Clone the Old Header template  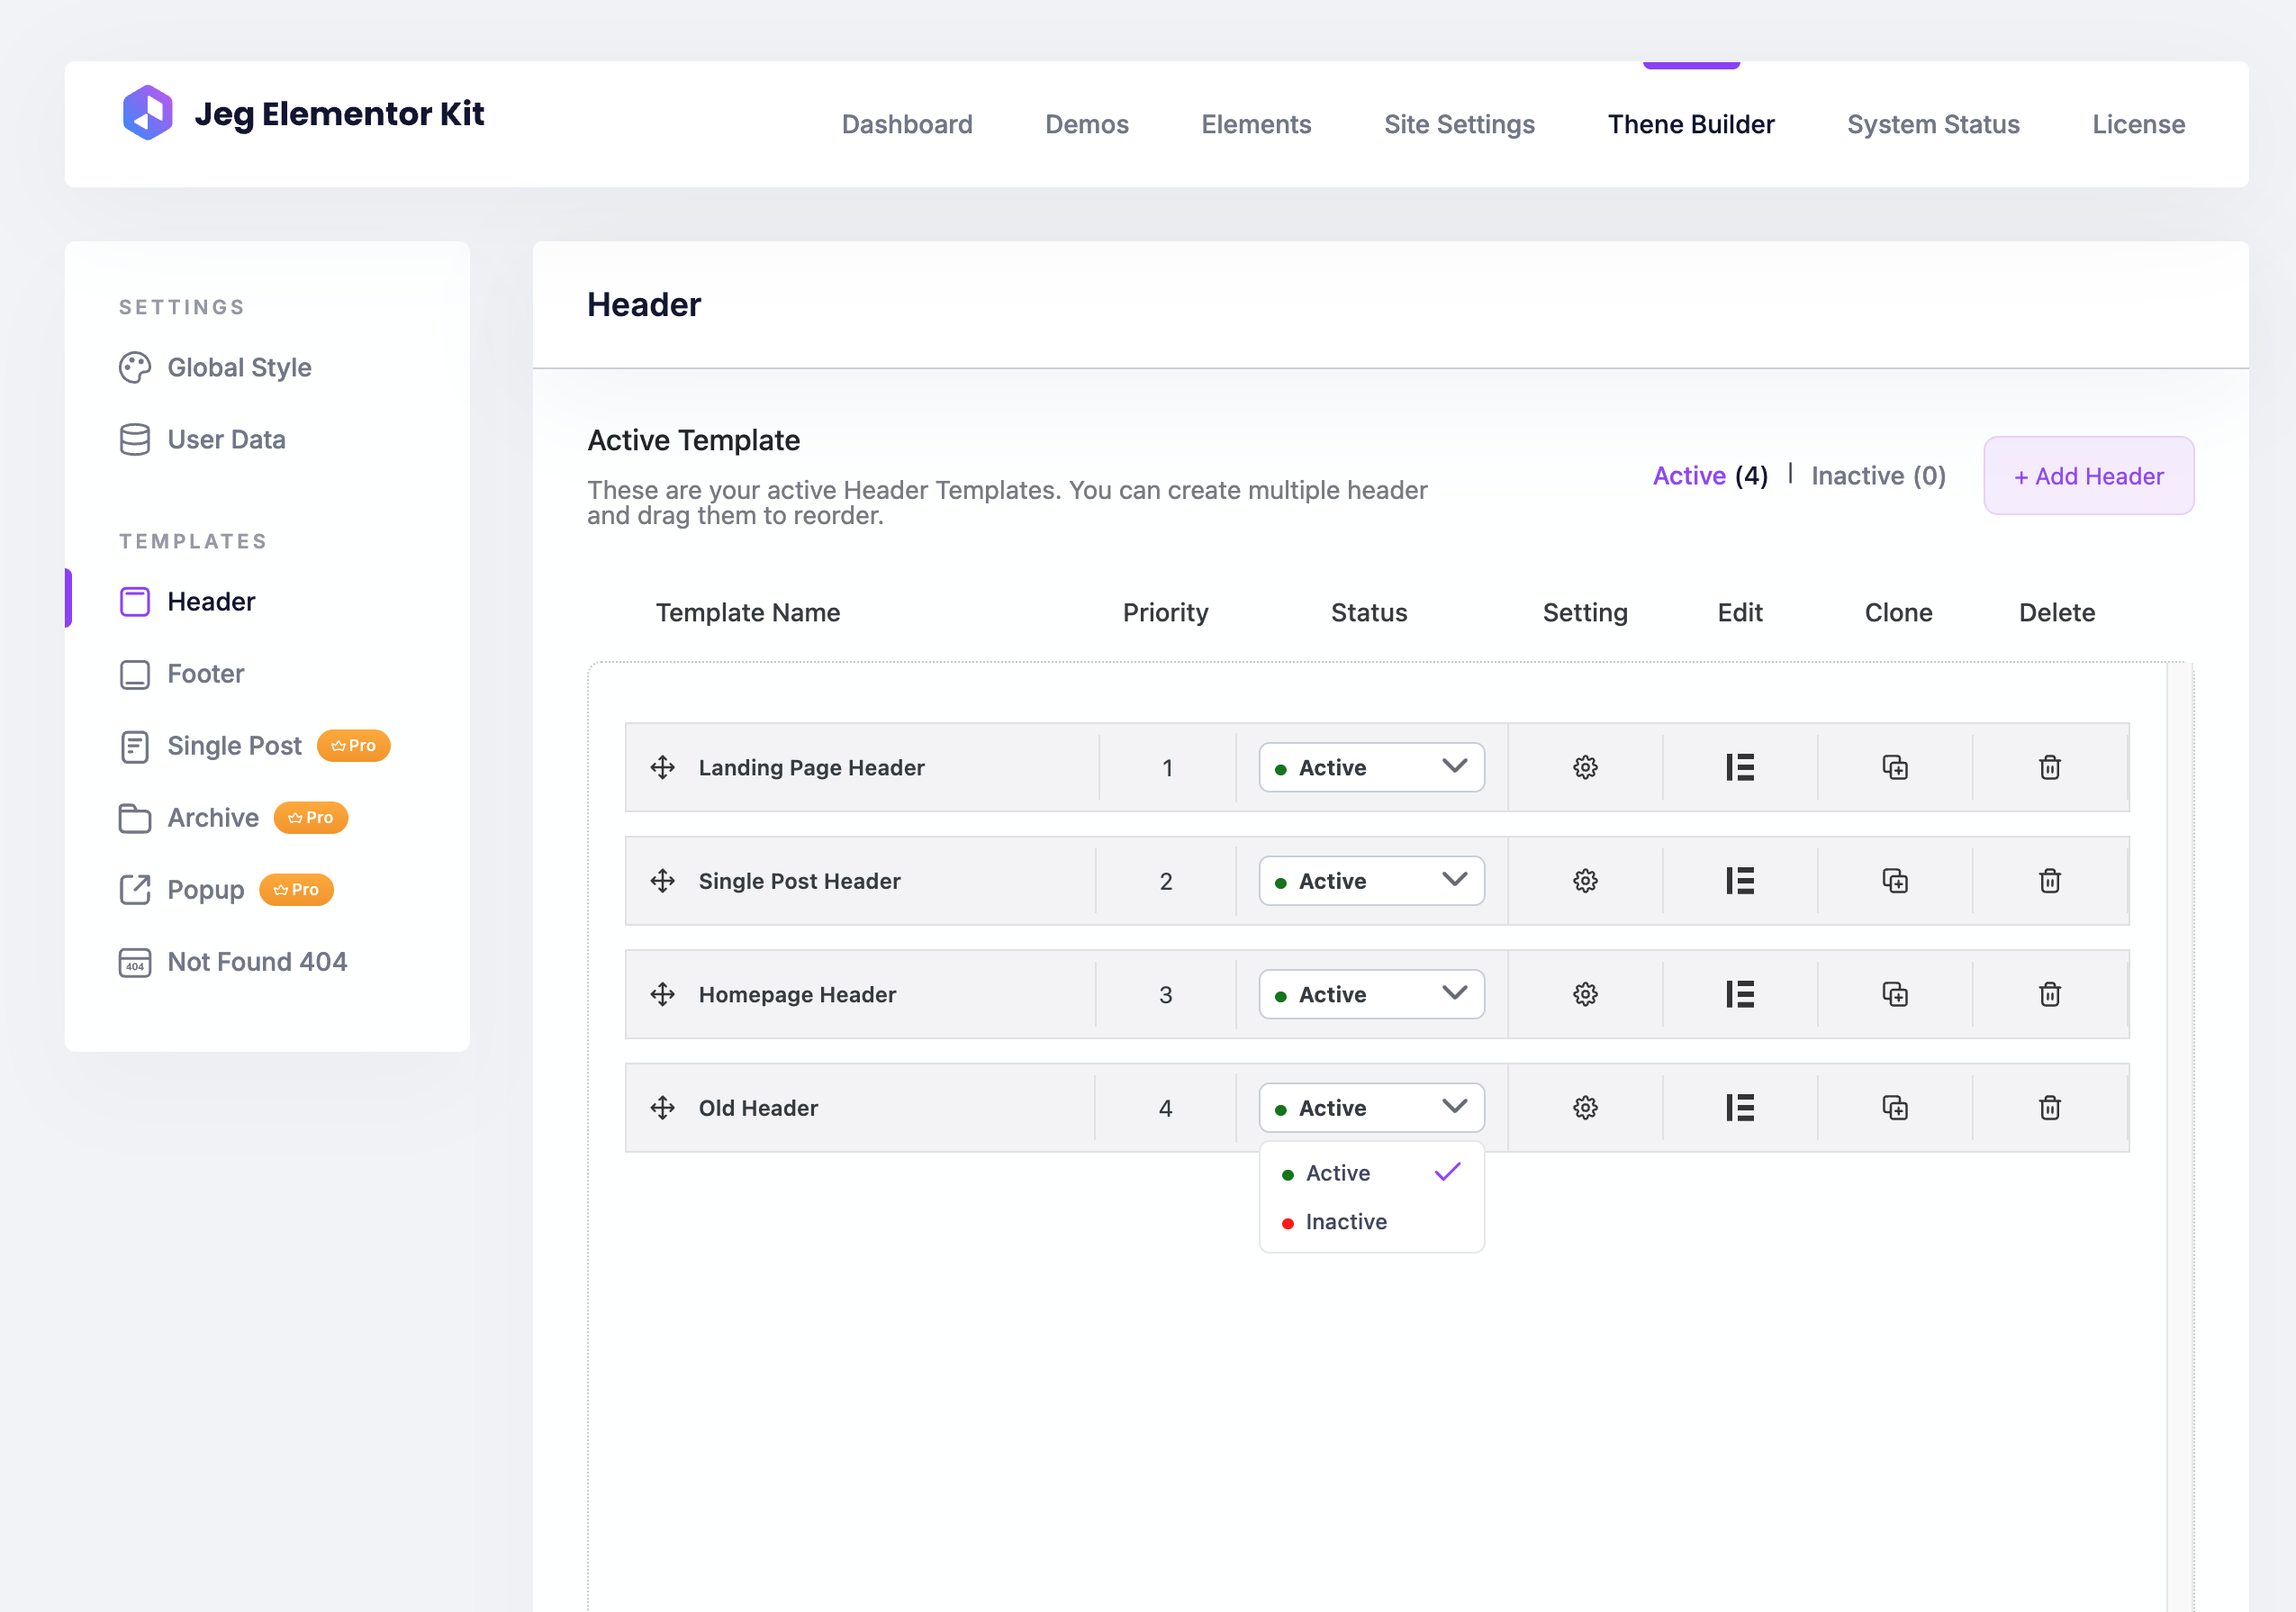coord(1894,1107)
